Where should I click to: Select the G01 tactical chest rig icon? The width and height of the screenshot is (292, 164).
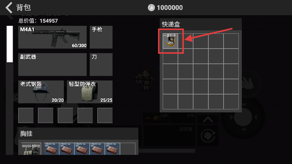[x=31, y=149]
